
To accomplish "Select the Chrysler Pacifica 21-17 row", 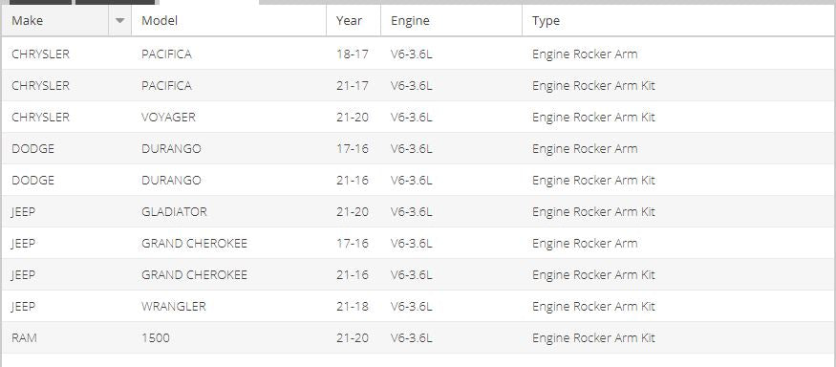I will (x=418, y=85).
